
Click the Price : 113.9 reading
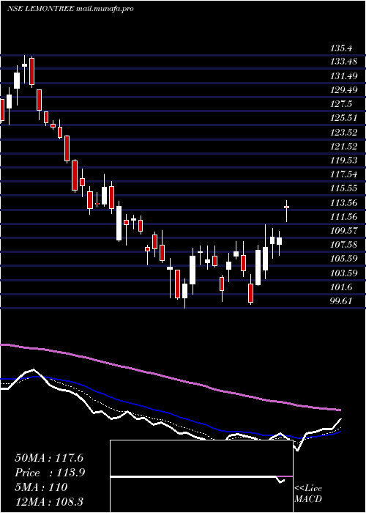50,473
